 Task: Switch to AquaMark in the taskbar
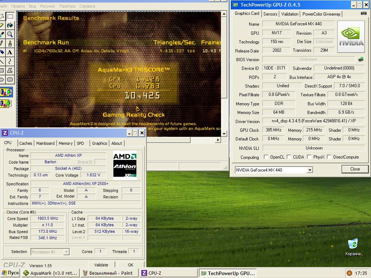[50, 273]
